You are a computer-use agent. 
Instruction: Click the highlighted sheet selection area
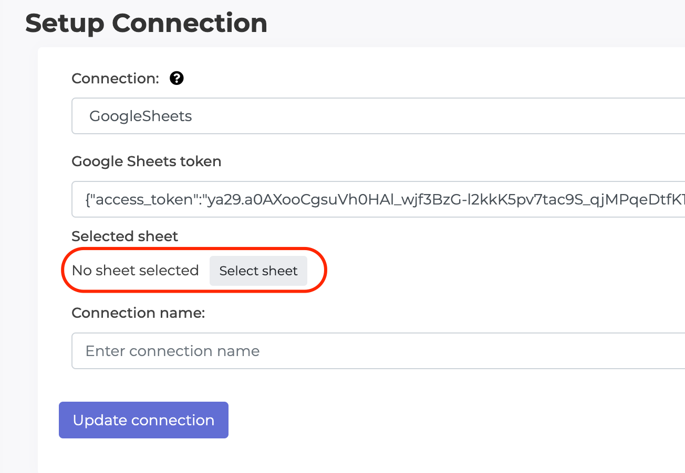[x=194, y=271]
